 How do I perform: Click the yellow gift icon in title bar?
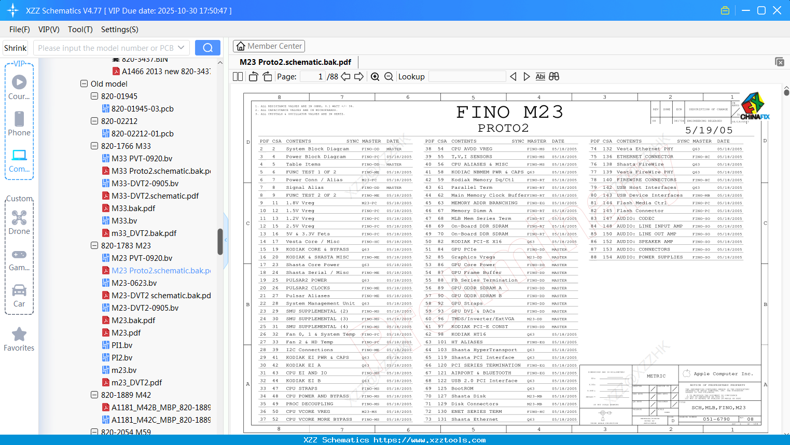725,10
